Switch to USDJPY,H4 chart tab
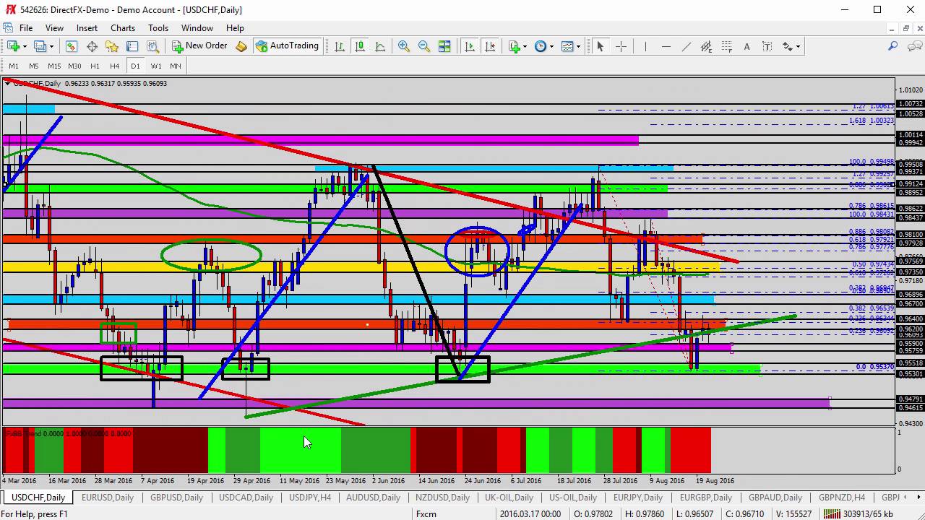This screenshot has height=520, width=925. tap(310, 498)
